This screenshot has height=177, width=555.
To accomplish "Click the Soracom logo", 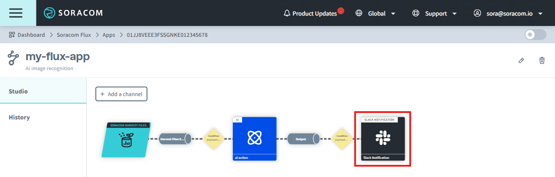I will tap(73, 13).
